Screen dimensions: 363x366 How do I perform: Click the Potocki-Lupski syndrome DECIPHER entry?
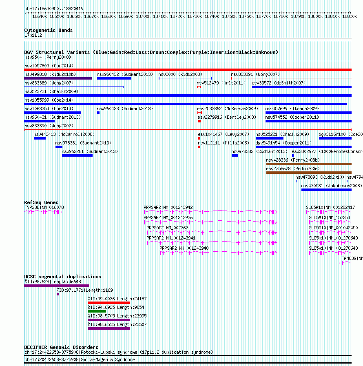tap(119, 352)
